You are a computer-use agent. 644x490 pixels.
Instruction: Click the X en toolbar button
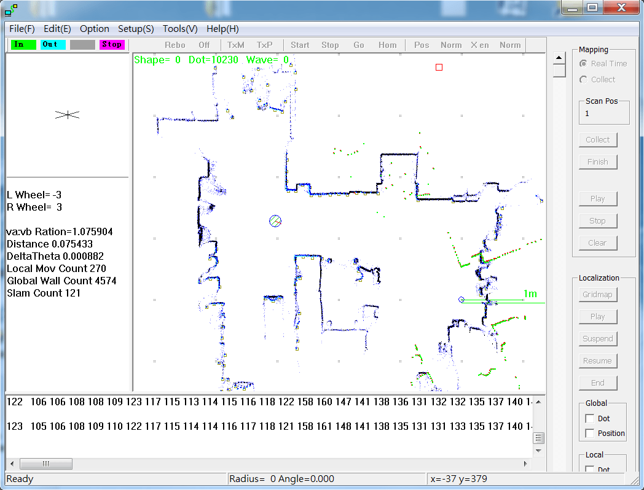[480, 45]
